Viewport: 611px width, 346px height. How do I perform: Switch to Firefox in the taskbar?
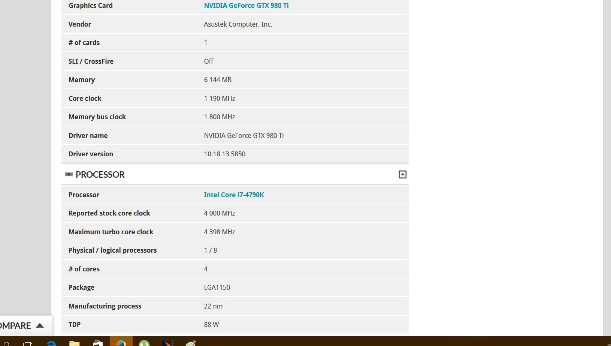[121, 342]
